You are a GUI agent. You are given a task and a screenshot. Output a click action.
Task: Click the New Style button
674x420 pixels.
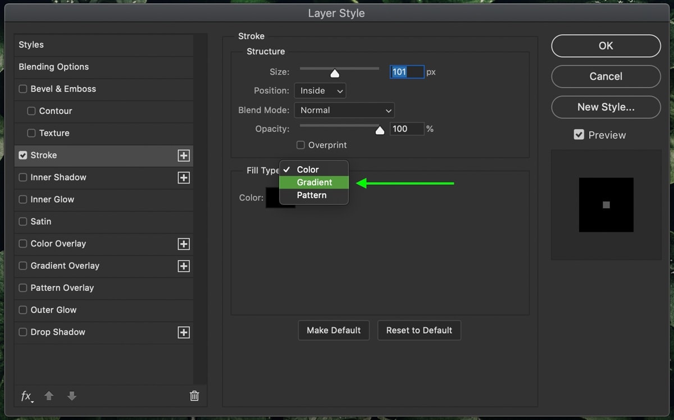[605, 107]
